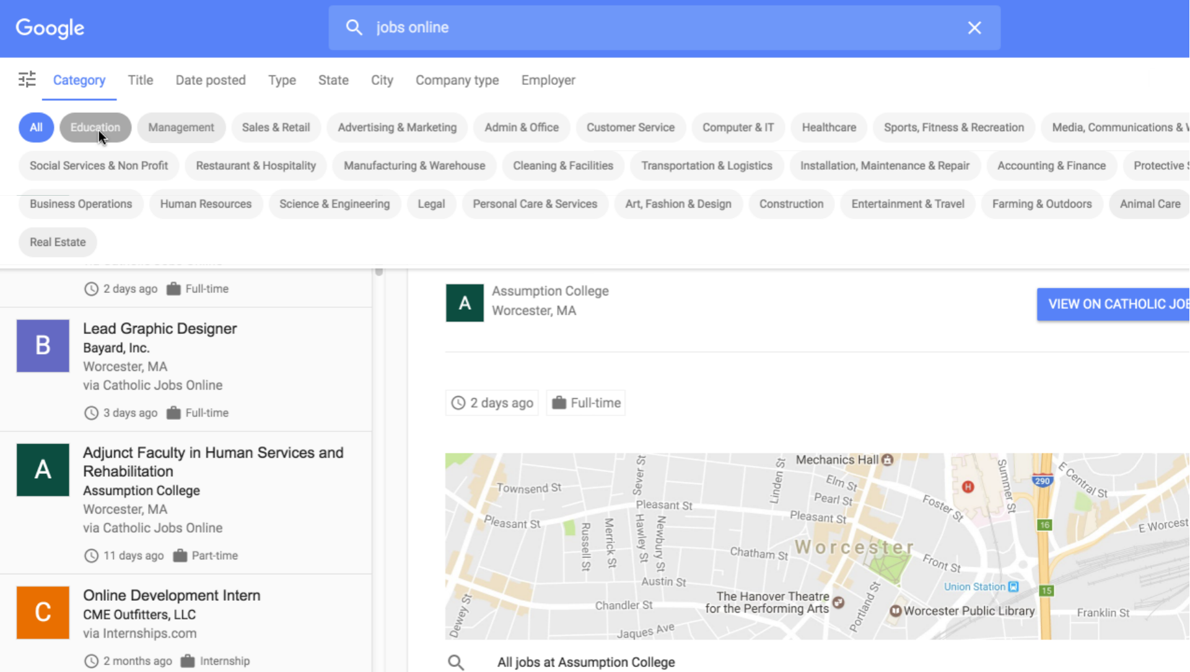Open the Date posted filter

click(211, 80)
